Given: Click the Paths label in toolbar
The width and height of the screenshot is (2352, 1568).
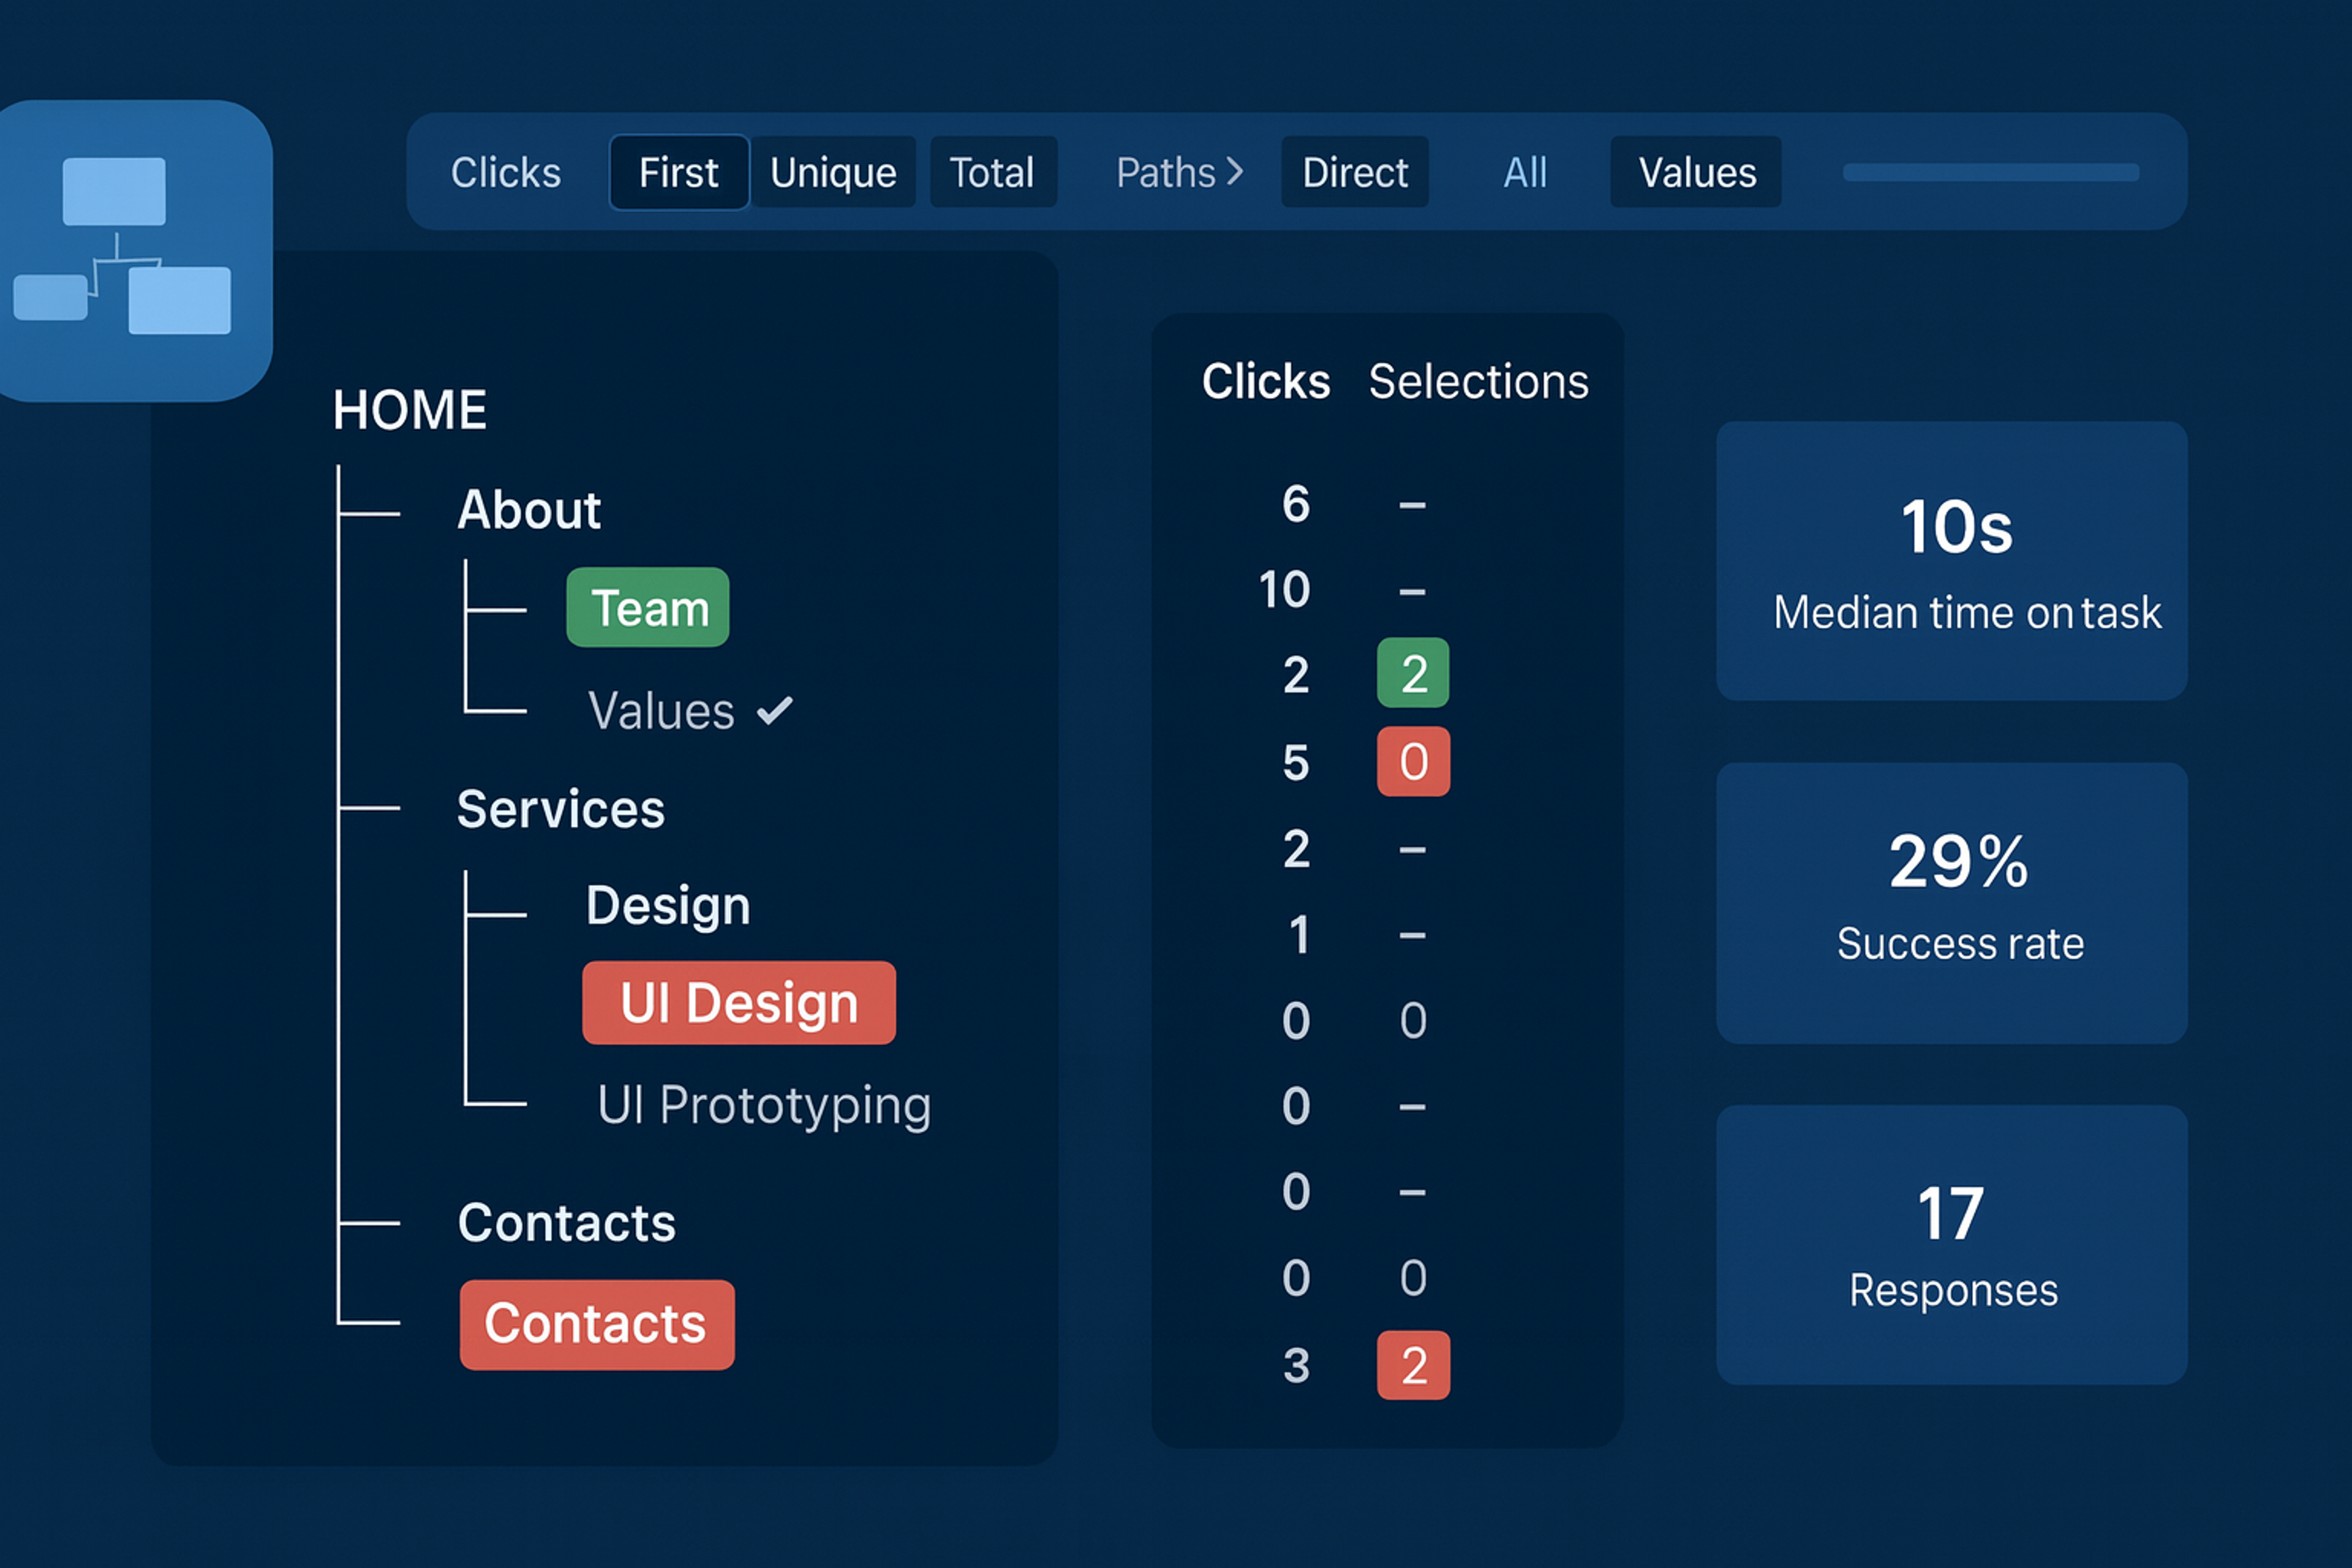Looking at the screenshot, I should (1165, 173).
